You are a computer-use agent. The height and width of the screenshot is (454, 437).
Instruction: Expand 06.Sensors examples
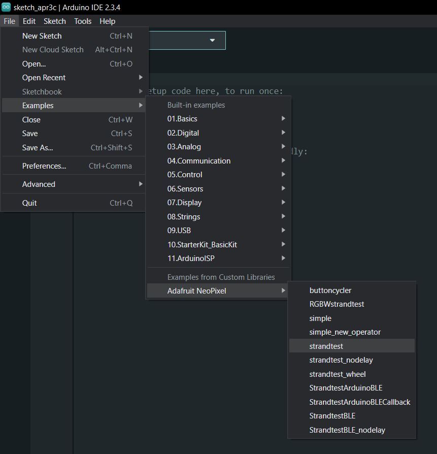pos(218,189)
